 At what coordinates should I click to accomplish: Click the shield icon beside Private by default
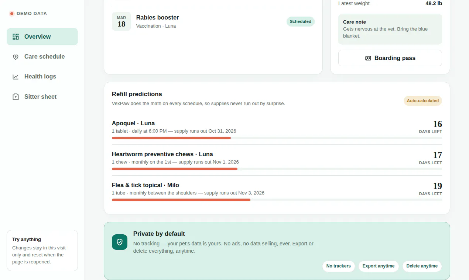click(x=120, y=242)
